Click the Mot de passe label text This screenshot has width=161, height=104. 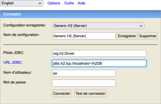pos(15,82)
